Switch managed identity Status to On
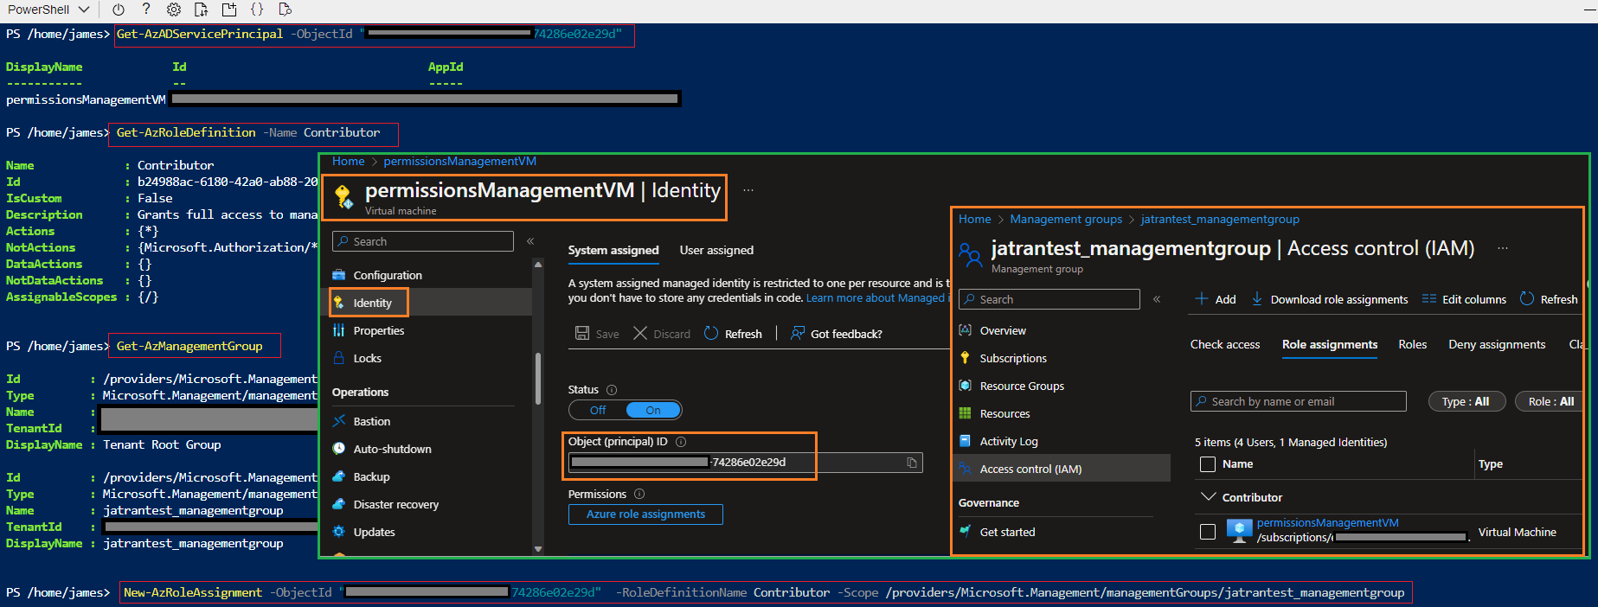 (653, 410)
